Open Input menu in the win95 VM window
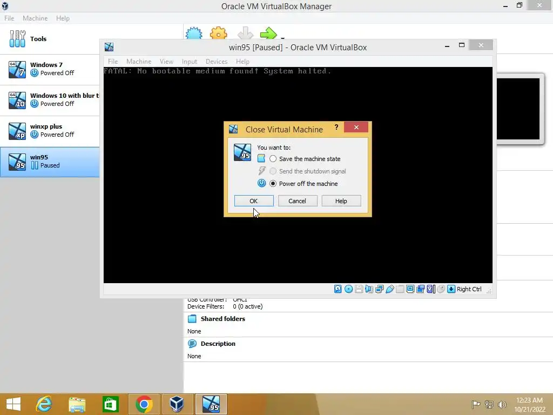Viewport: 553px width, 415px height. click(x=190, y=62)
